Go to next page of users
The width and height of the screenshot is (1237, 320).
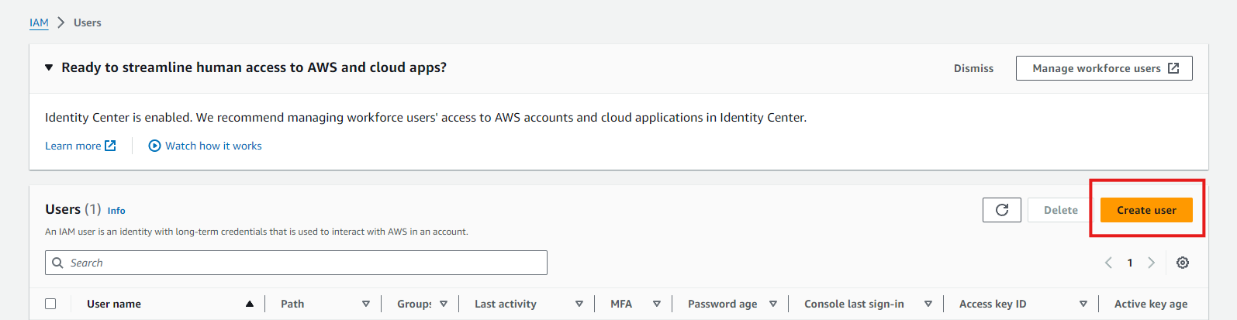(1151, 263)
